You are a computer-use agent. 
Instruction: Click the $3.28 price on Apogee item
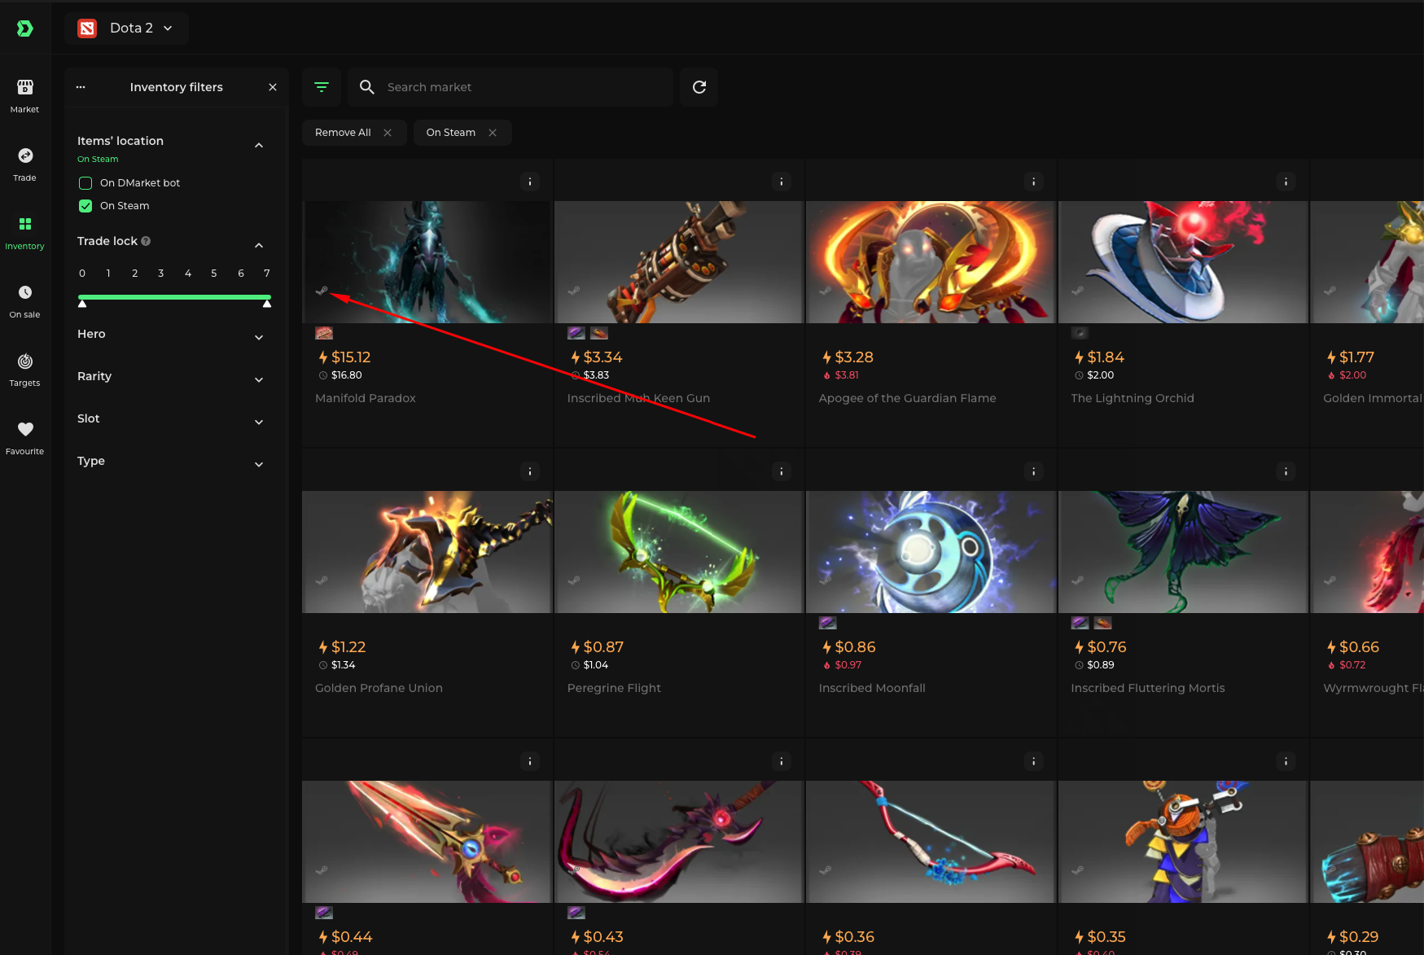[x=854, y=357]
